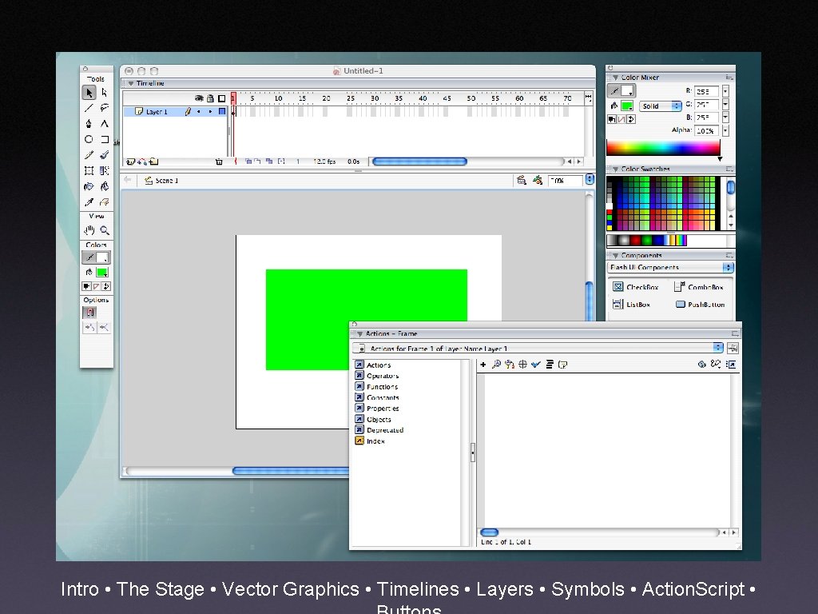Screen dimensions: 818x614
Task: Grab the Zoom tool under View
Action: (105, 229)
